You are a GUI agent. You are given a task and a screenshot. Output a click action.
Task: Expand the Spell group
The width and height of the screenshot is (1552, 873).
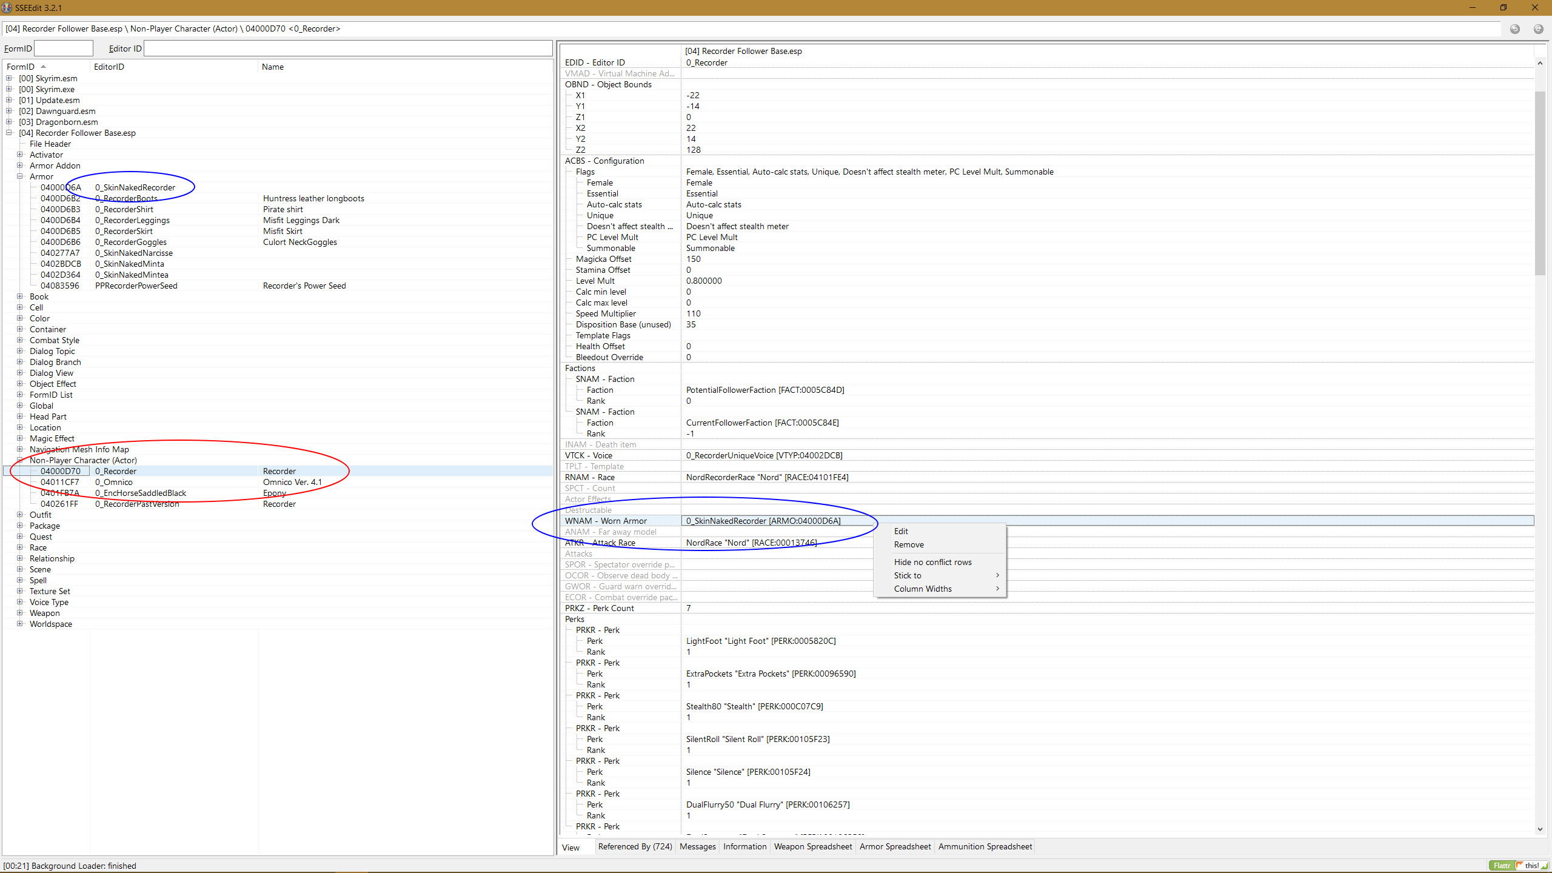click(20, 580)
